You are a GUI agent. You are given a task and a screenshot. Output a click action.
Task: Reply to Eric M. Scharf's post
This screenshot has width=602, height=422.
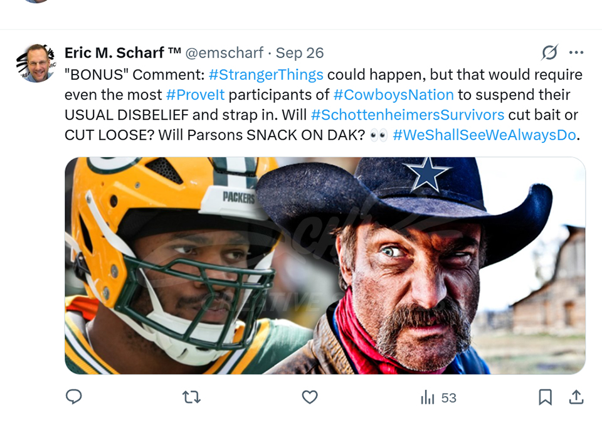(74, 397)
